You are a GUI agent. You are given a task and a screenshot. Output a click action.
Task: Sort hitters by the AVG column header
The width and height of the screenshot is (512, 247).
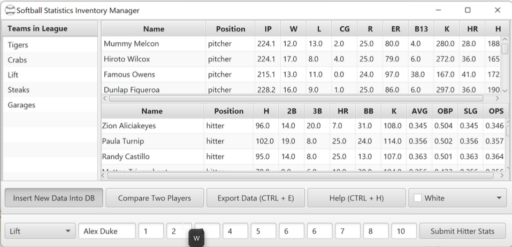[419, 111]
